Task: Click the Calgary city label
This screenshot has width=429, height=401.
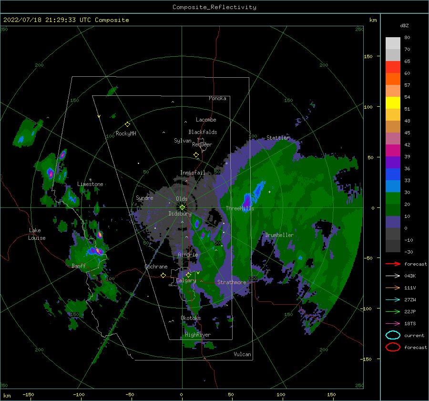Action: pos(186,280)
